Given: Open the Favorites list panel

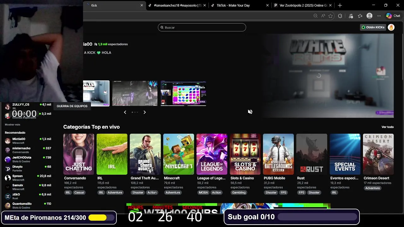Looking at the screenshot, I should tap(360, 16).
